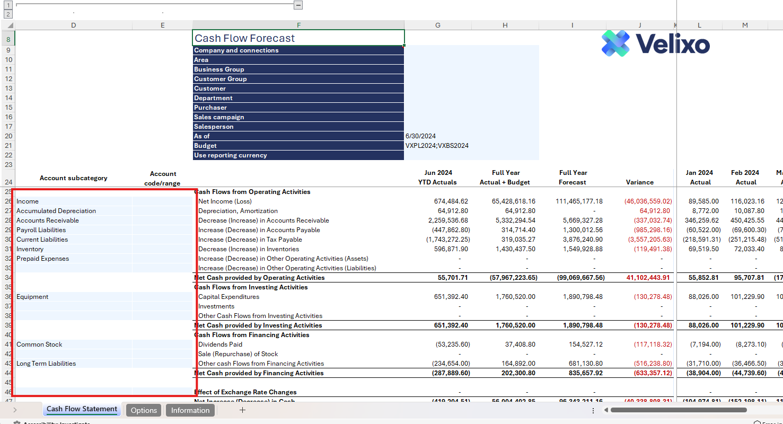The width and height of the screenshot is (783, 424).
Task: Click the sheet tab scroll right arrow
Action: click(14, 410)
